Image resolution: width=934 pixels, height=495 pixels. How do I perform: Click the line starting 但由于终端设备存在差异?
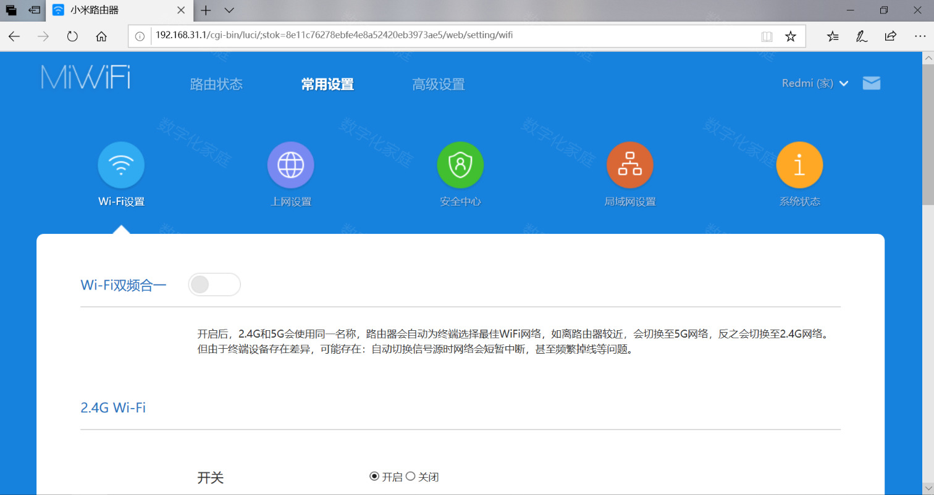pyautogui.click(x=415, y=350)
